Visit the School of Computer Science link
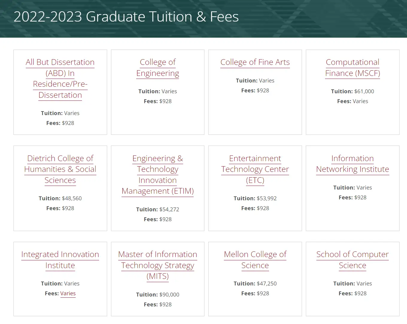Viewport: 407px width, 324px height. (x=353, y=254)
